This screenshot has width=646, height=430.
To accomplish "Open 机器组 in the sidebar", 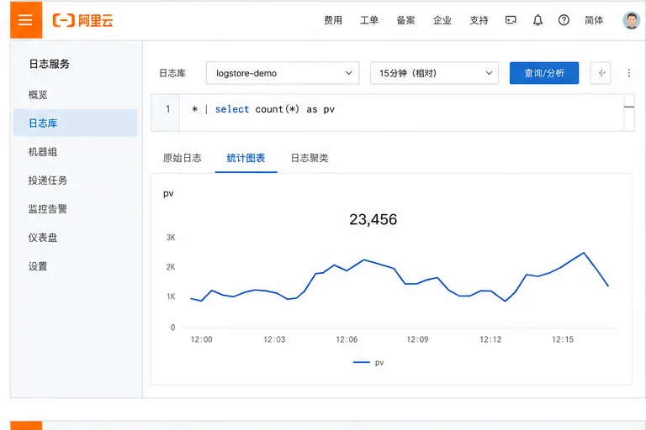I will coord(43,152).
